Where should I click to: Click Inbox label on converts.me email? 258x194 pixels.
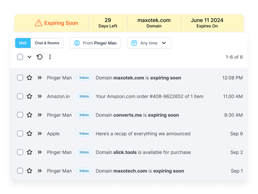(x=84, y=115)
